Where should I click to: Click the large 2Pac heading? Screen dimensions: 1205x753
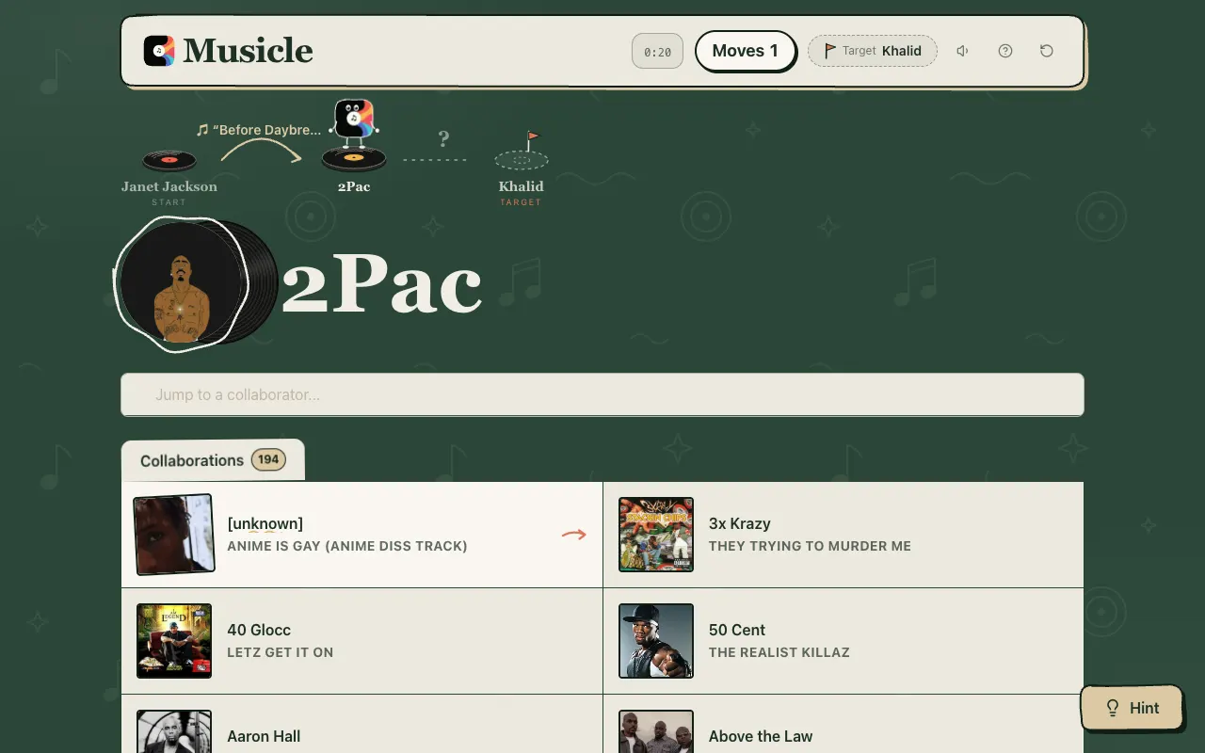381,284
